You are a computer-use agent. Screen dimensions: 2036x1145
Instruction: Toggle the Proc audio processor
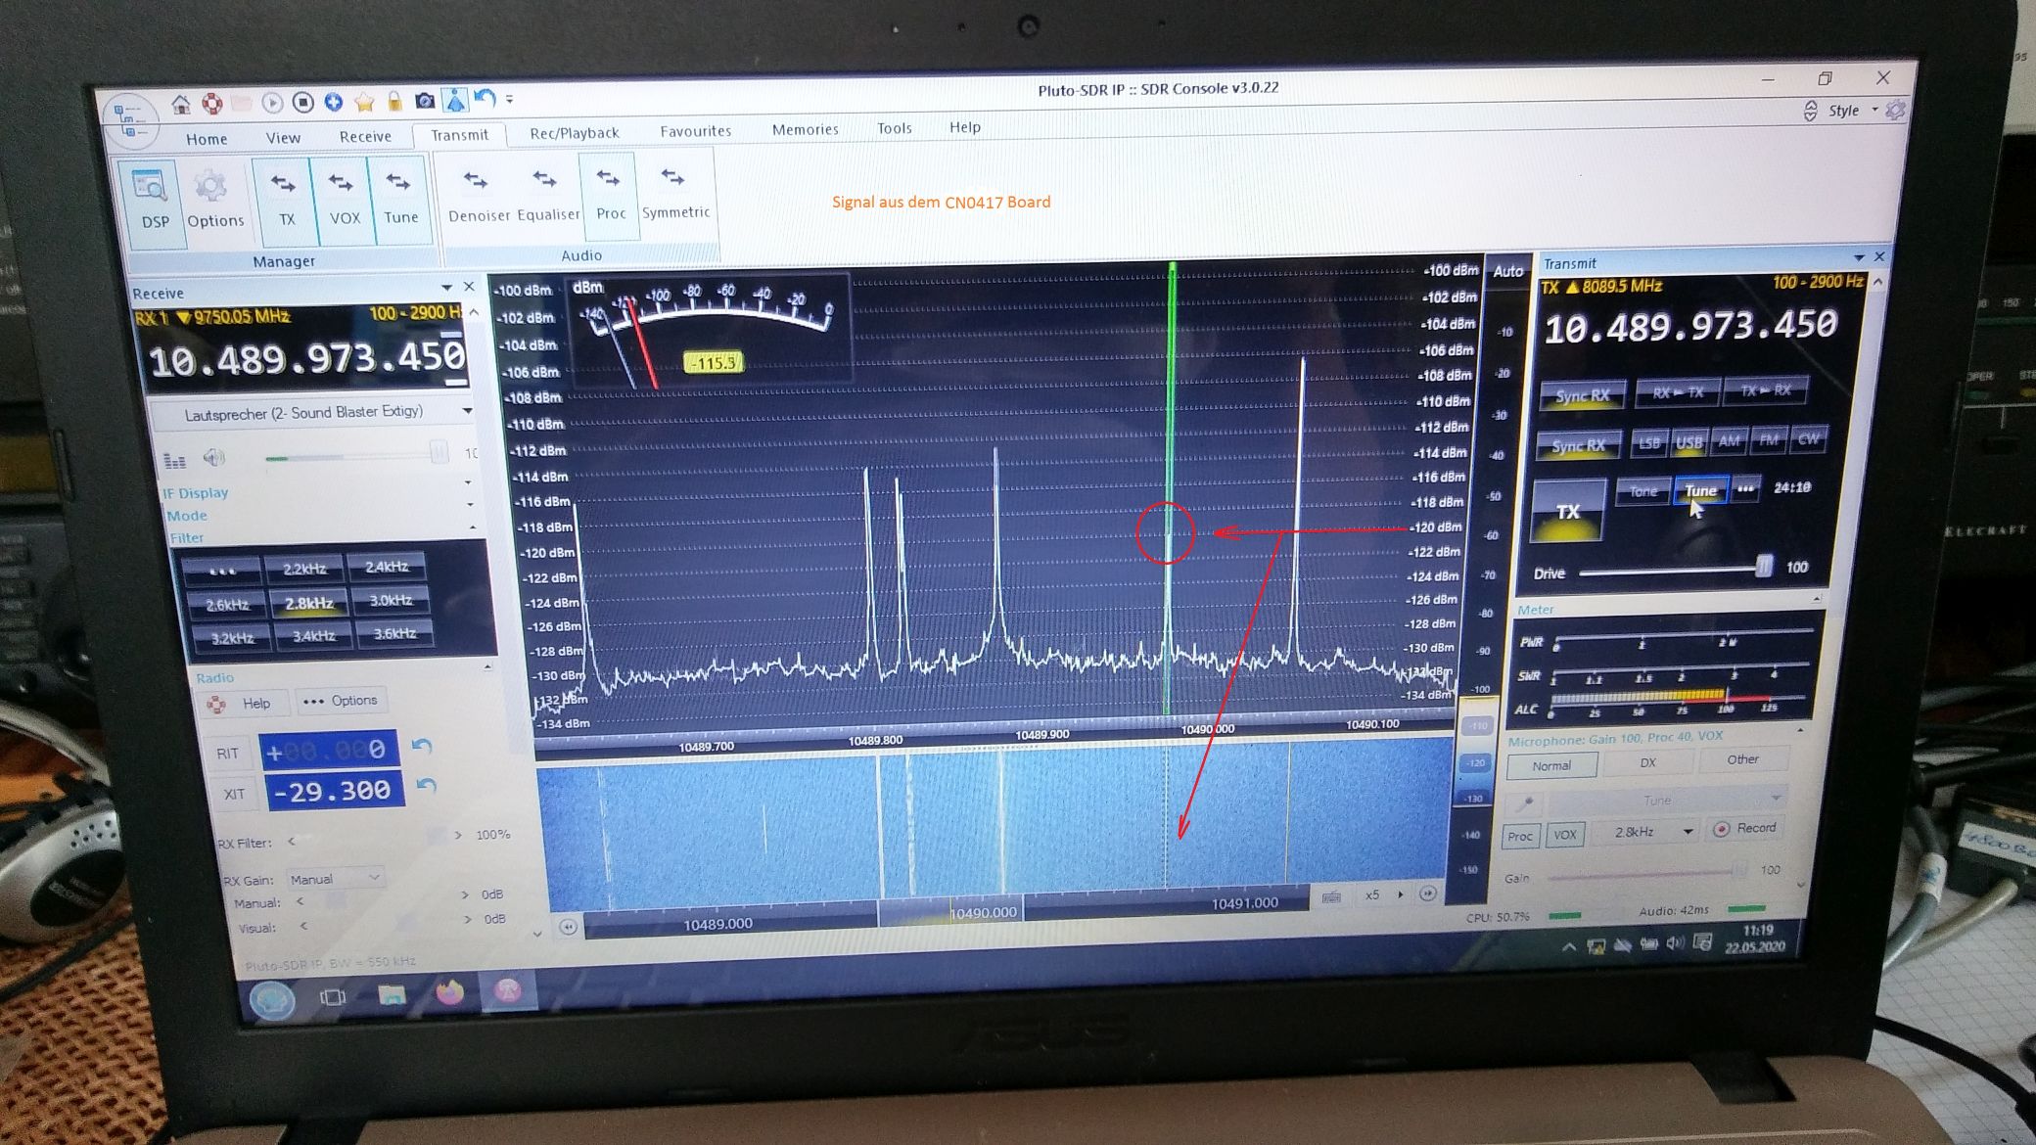click(x=610, y=194)
